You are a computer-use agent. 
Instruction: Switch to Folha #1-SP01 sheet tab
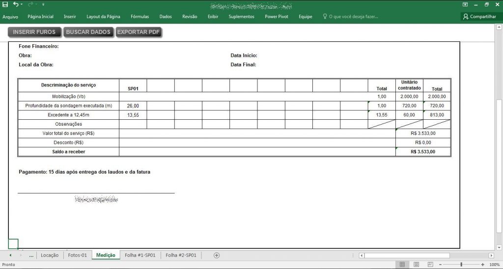[140, 256]
